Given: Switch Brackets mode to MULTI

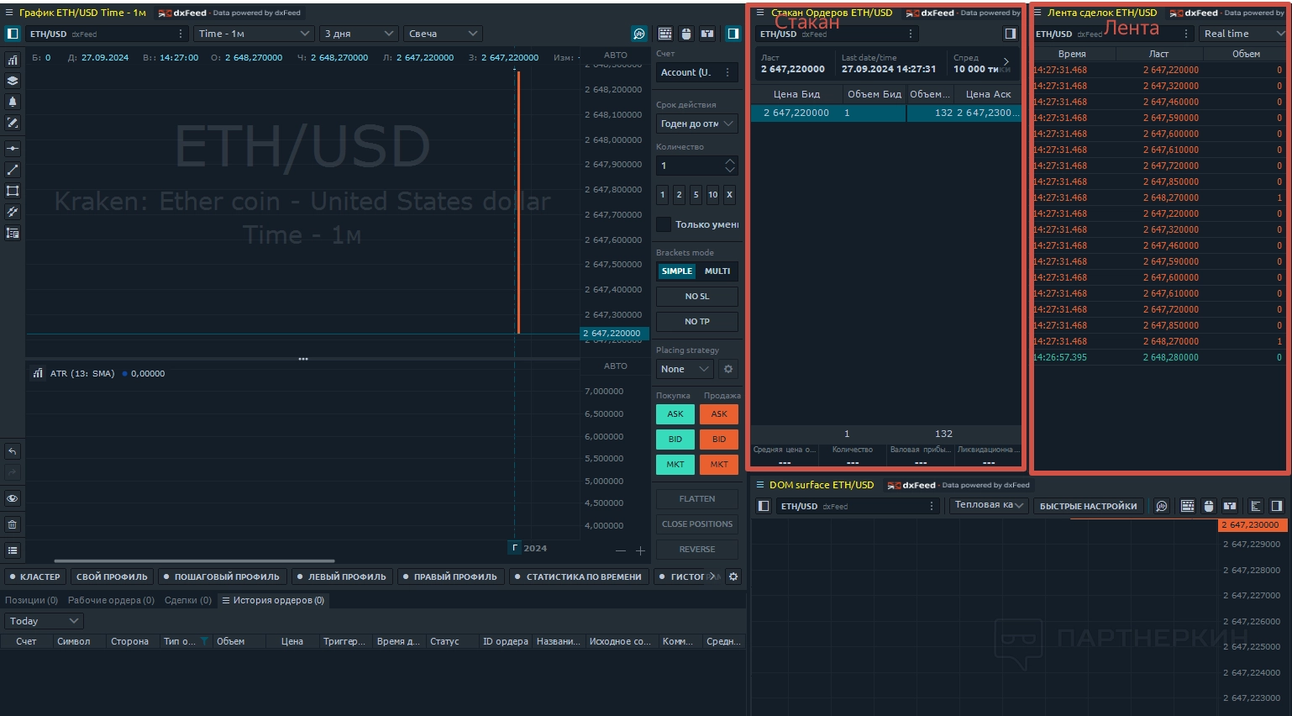Looking at the screenshot, I should point(717,271).
